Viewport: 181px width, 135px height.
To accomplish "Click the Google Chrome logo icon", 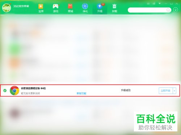I will pyautogui.click(x=14, y=90).
